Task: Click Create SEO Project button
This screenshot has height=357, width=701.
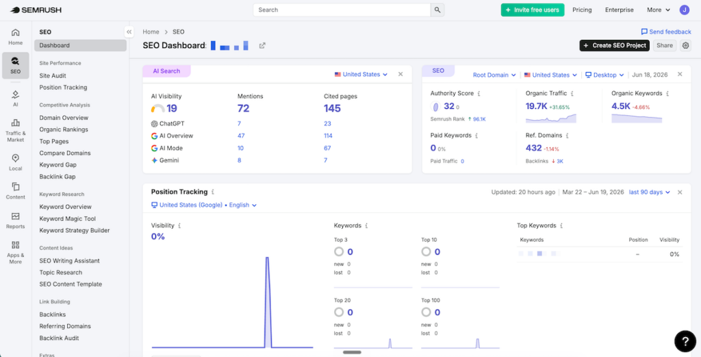Action: coord(614,45)
